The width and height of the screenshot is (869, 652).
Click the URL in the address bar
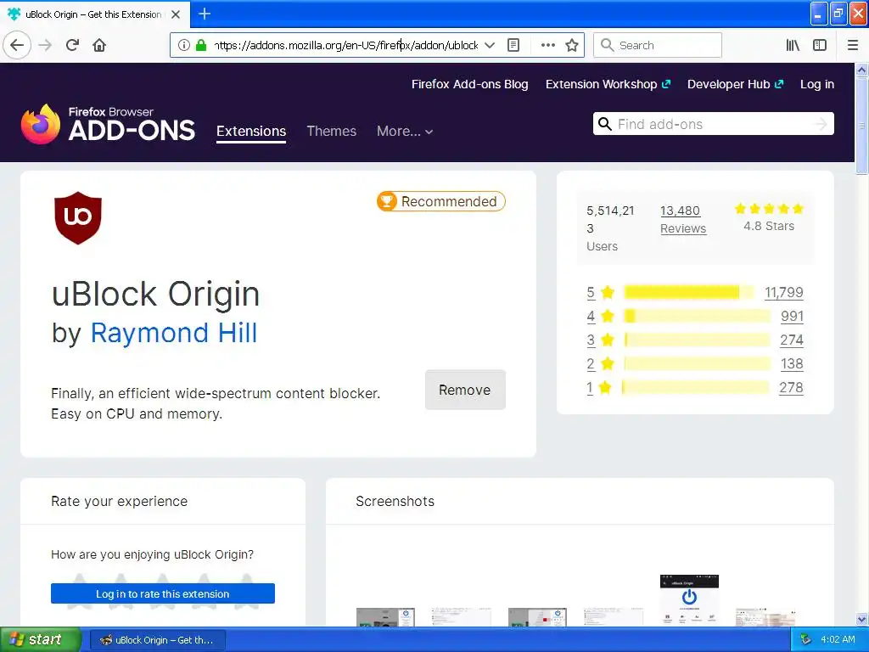pos(346,45)
